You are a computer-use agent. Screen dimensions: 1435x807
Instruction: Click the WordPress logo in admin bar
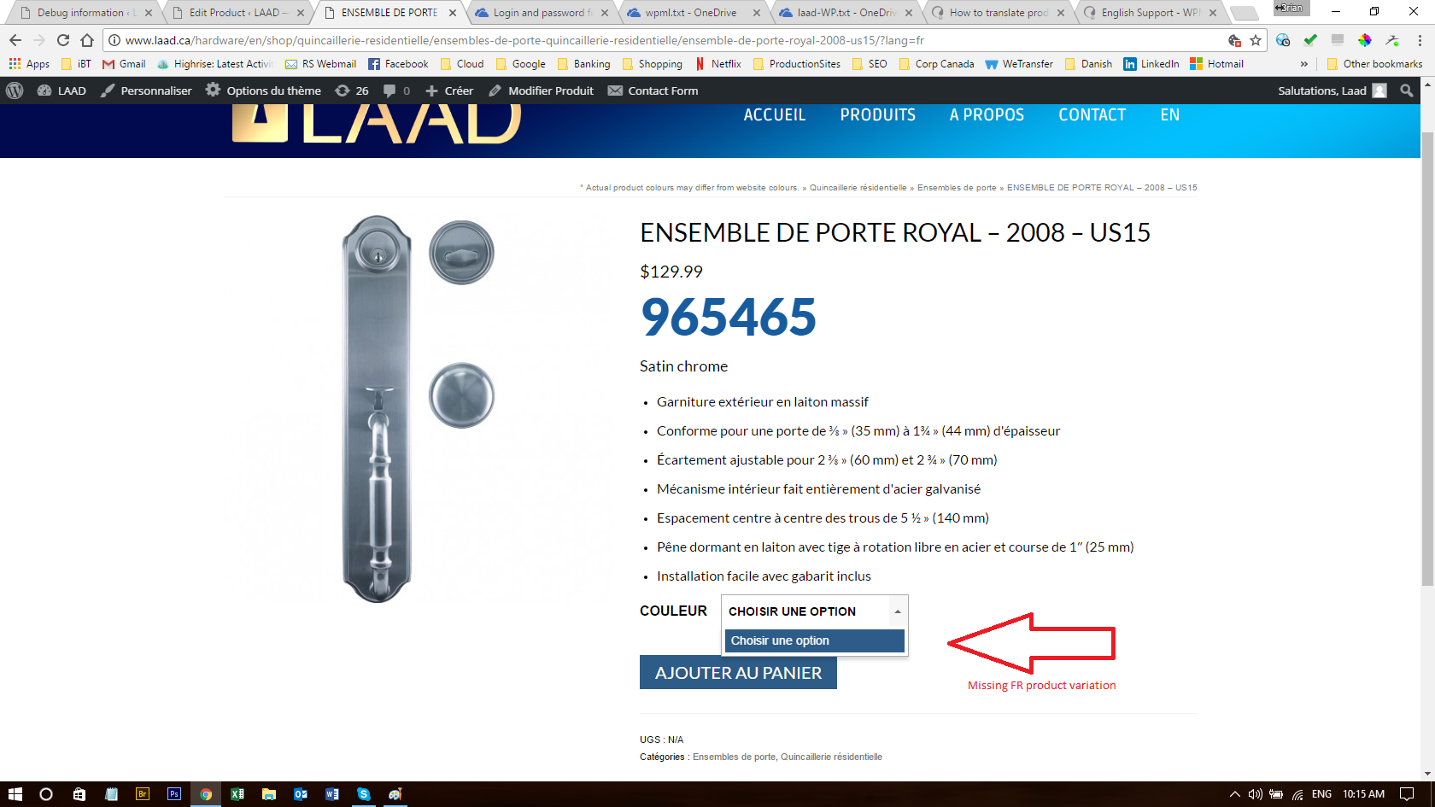point(15,91)
